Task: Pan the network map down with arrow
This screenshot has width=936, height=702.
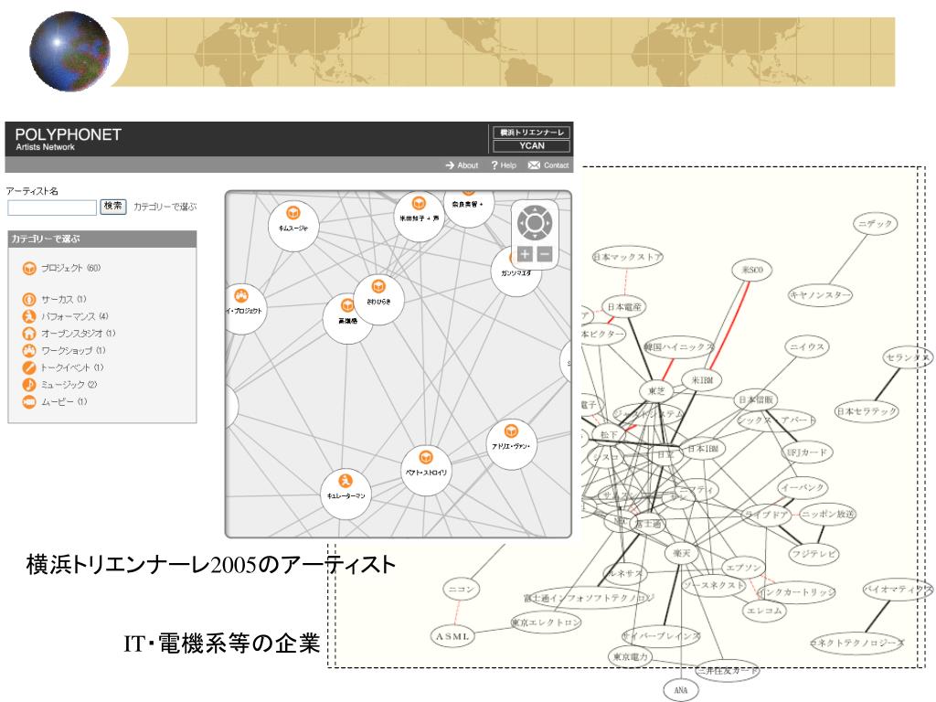Action: click(534, 237)
